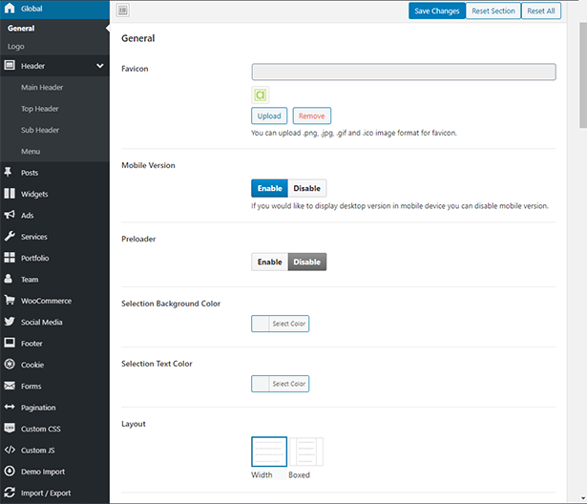Click the Favicon URL input field
Image resolution: width=587 pixels, height=504 pixels.
[x=404, y=72]
